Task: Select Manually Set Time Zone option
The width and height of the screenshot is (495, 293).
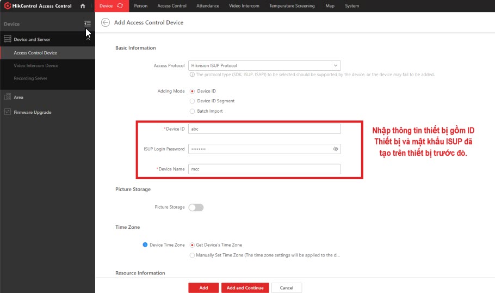Action: 192,255
